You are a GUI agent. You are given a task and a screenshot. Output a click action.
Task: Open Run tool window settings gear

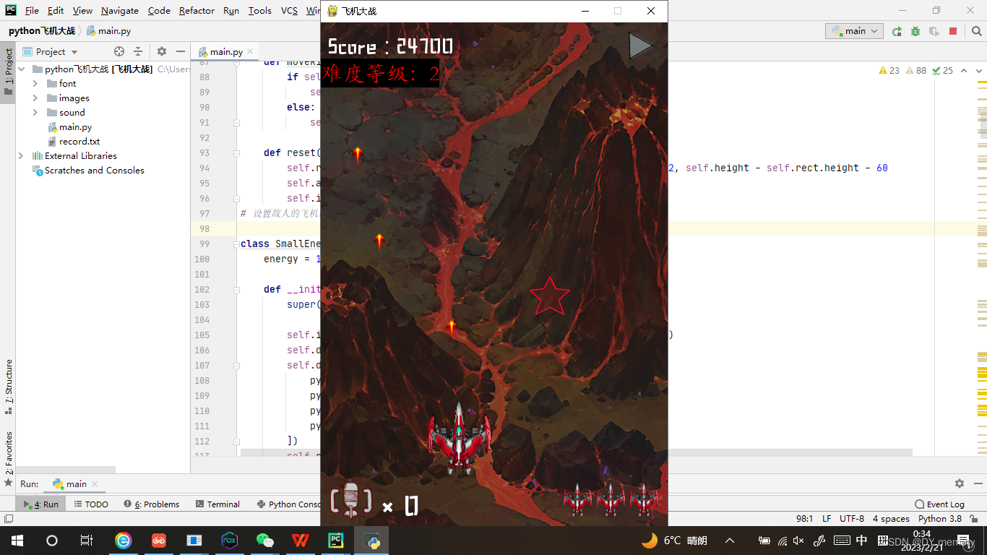coord(960,483)
